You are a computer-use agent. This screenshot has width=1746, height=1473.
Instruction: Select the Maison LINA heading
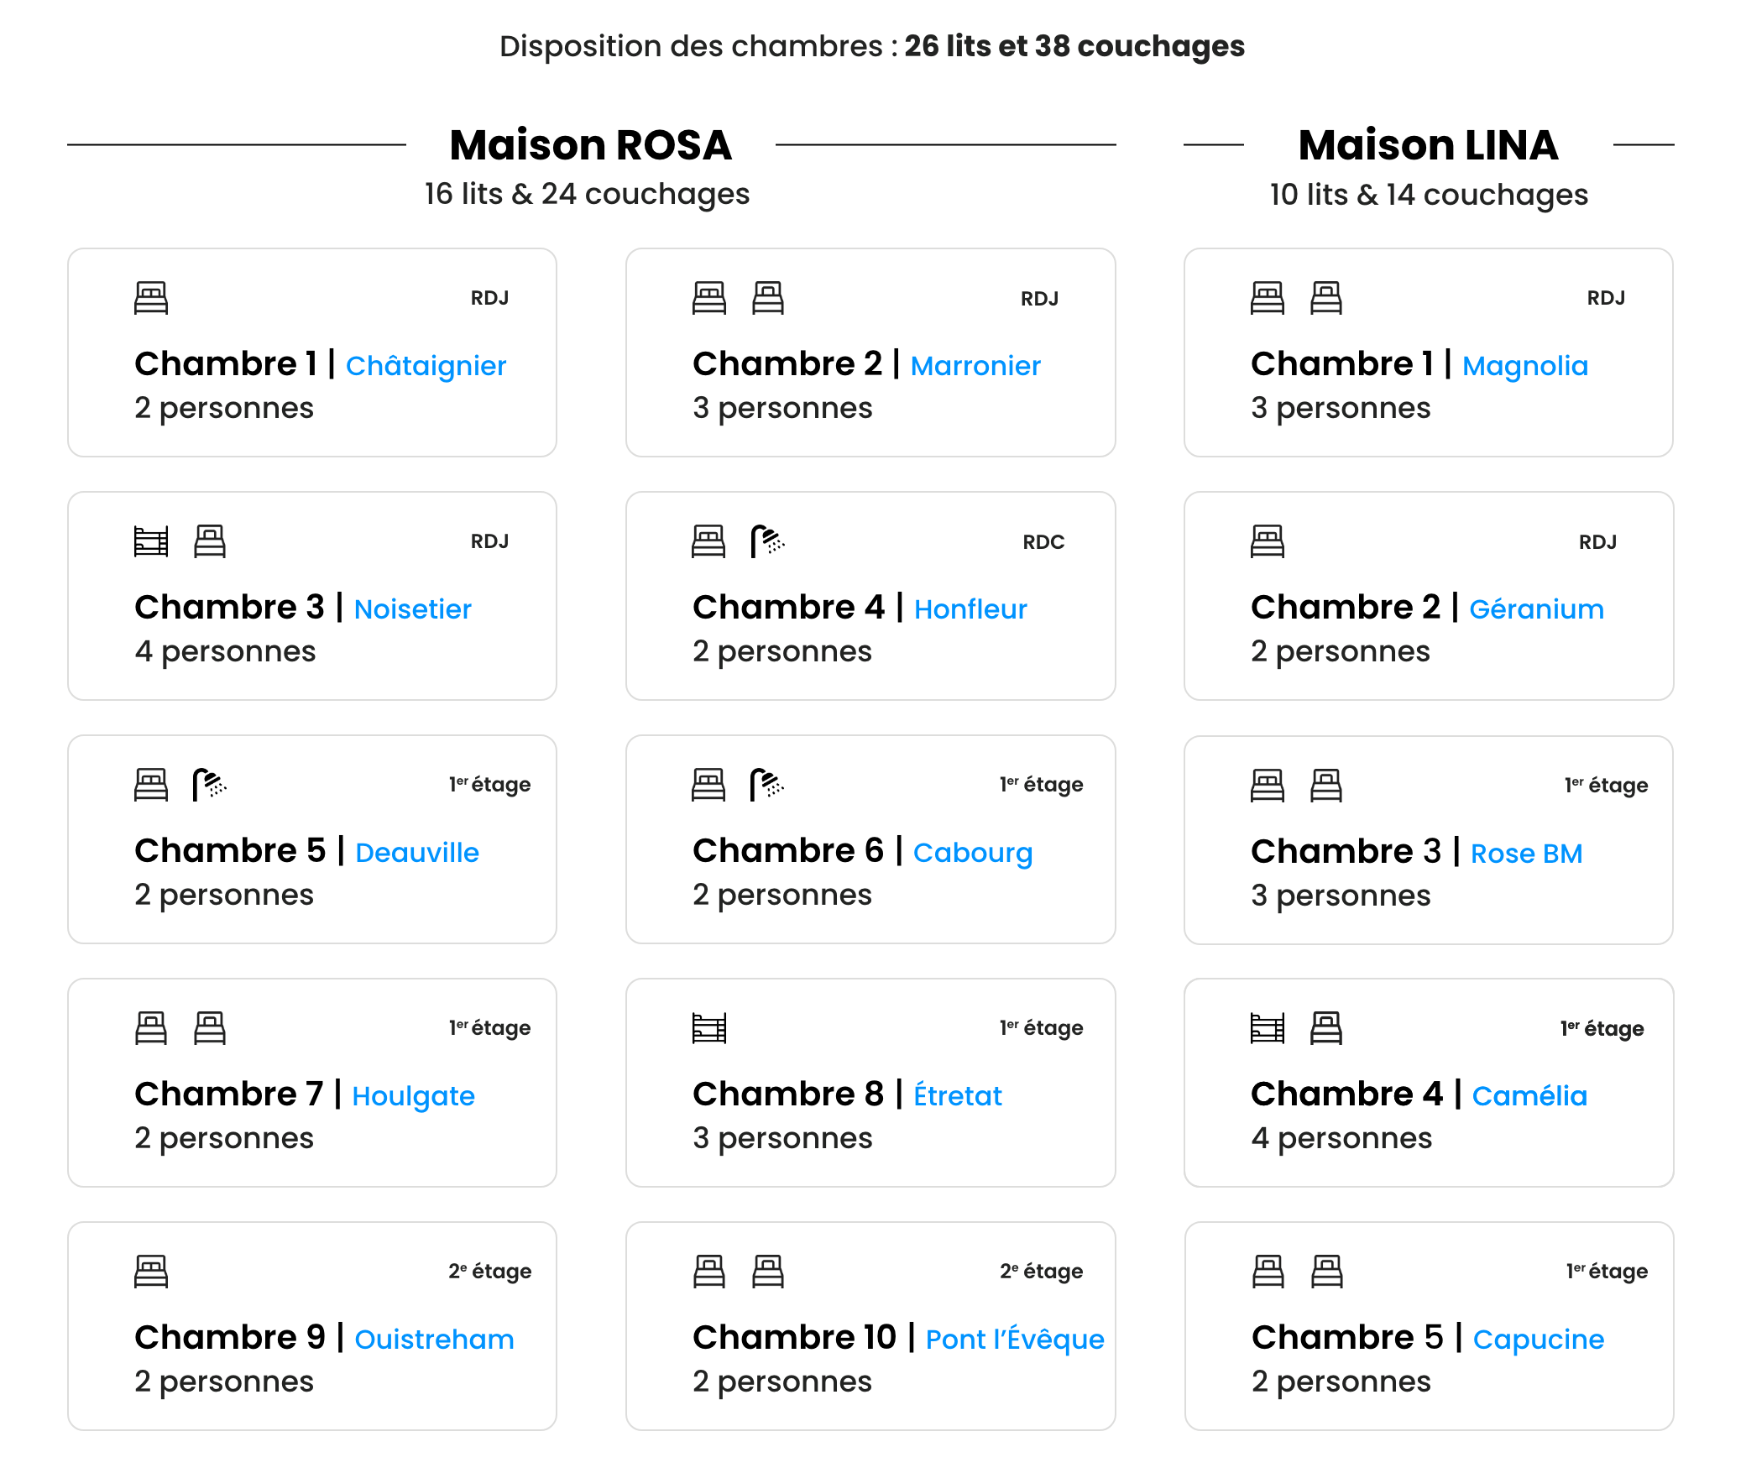point(1428,145)
